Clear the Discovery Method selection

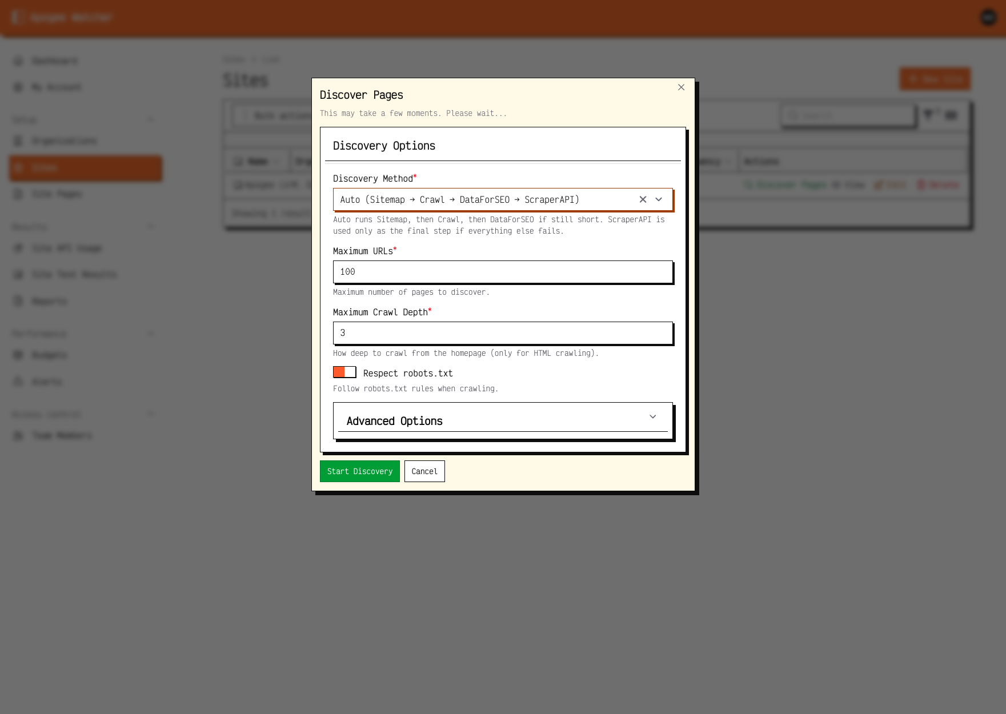(643, 199)
